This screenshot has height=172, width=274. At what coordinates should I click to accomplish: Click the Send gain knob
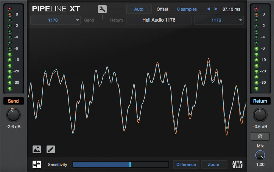pyautogui.click(x=14, y=115)
